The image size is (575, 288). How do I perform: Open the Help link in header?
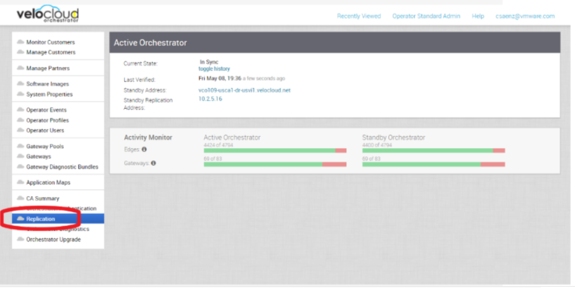pos(477,16)
